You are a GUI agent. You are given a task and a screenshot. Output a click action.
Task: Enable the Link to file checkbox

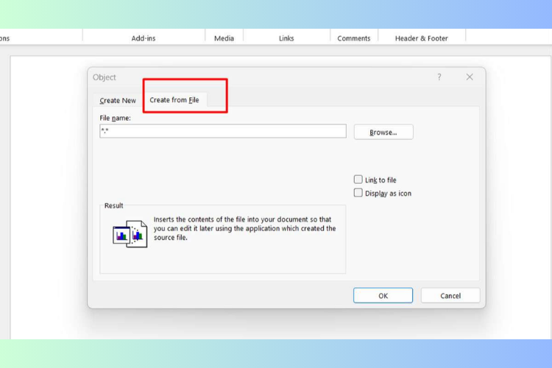click(358, 180)
